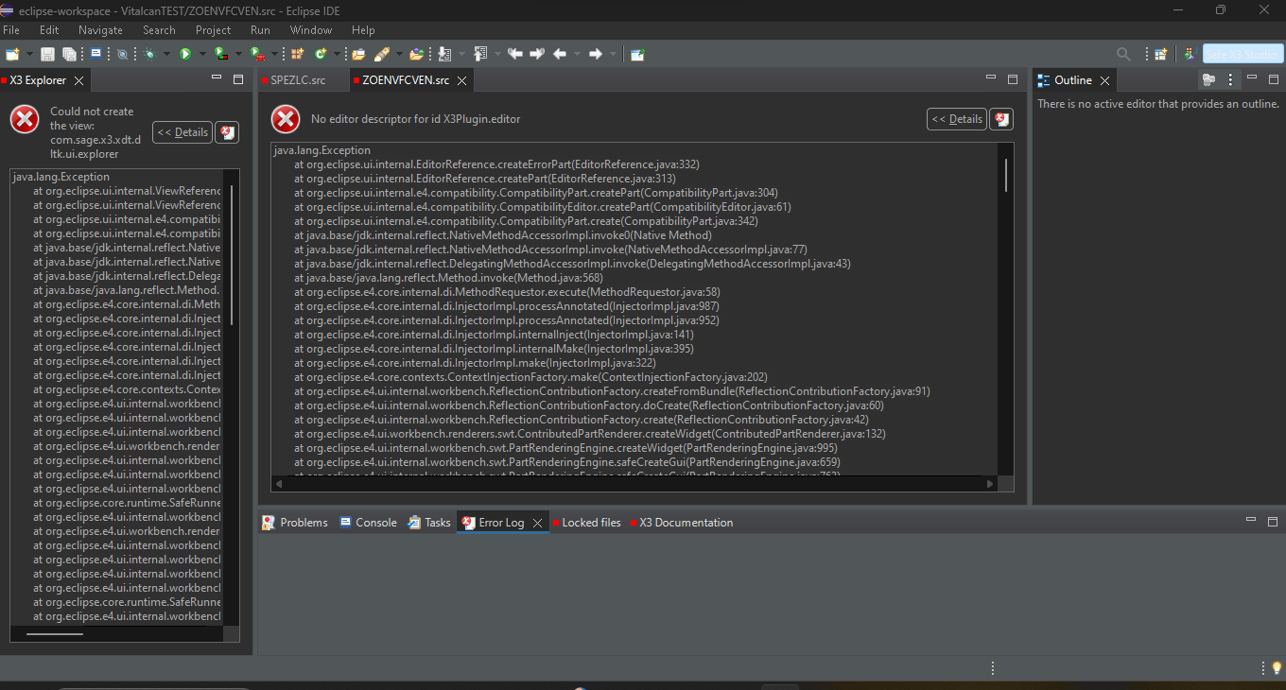
Task: Click the Last Edit Location back icon
Action: 514,54
